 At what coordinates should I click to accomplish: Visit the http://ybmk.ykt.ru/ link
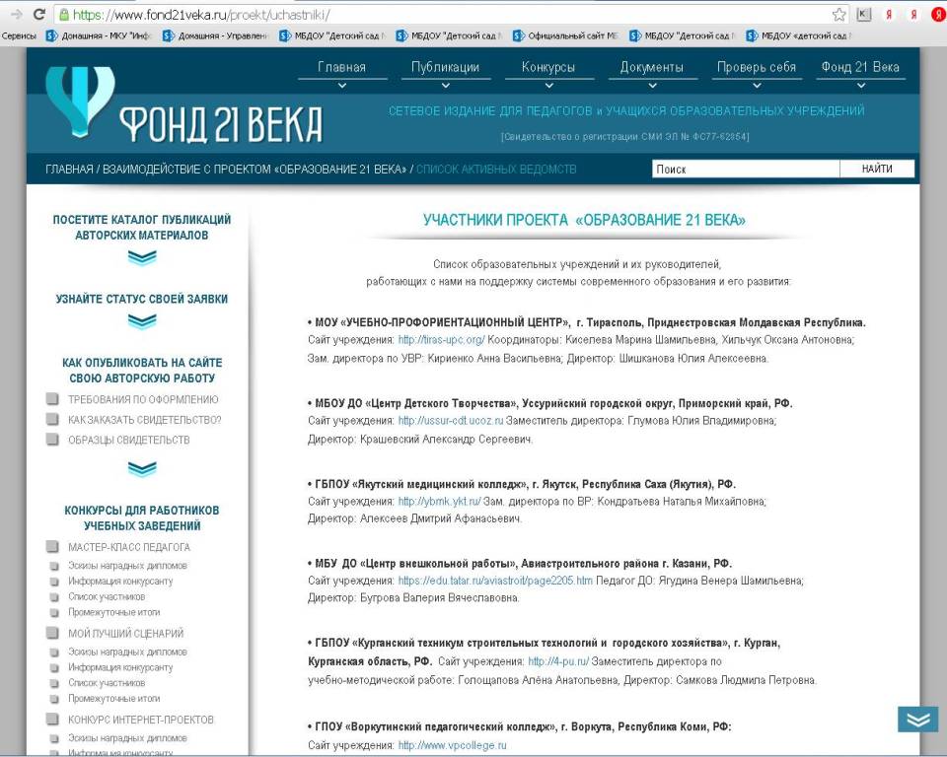pos(440,502)
